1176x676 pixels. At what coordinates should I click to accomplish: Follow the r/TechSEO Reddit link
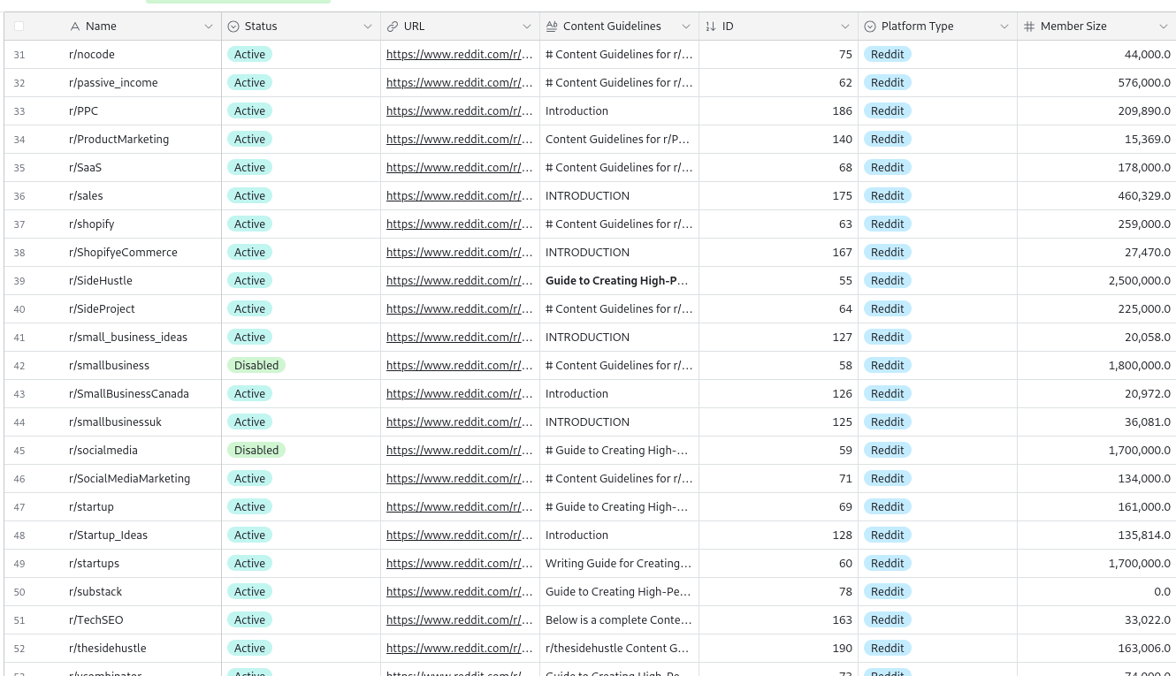pos(460,620)
